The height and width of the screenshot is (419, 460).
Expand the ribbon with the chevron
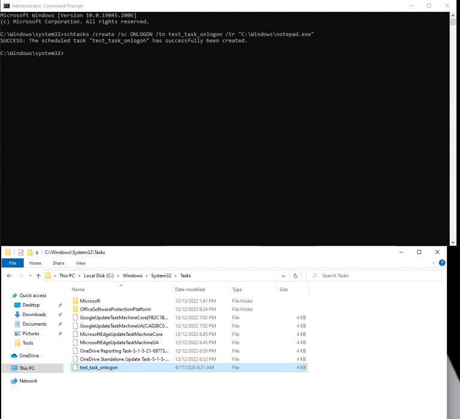433,262
